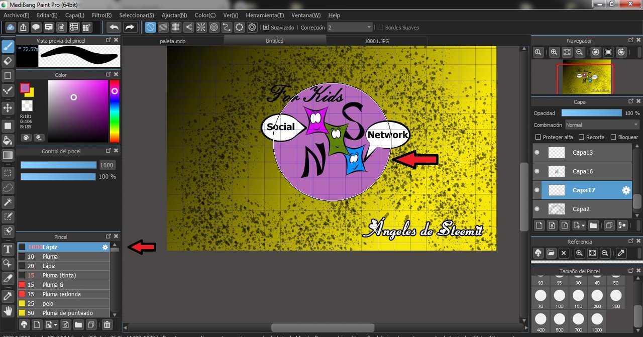Activate the Lasso selection tool
643x337 pixels.
click(x=8, y=188)
